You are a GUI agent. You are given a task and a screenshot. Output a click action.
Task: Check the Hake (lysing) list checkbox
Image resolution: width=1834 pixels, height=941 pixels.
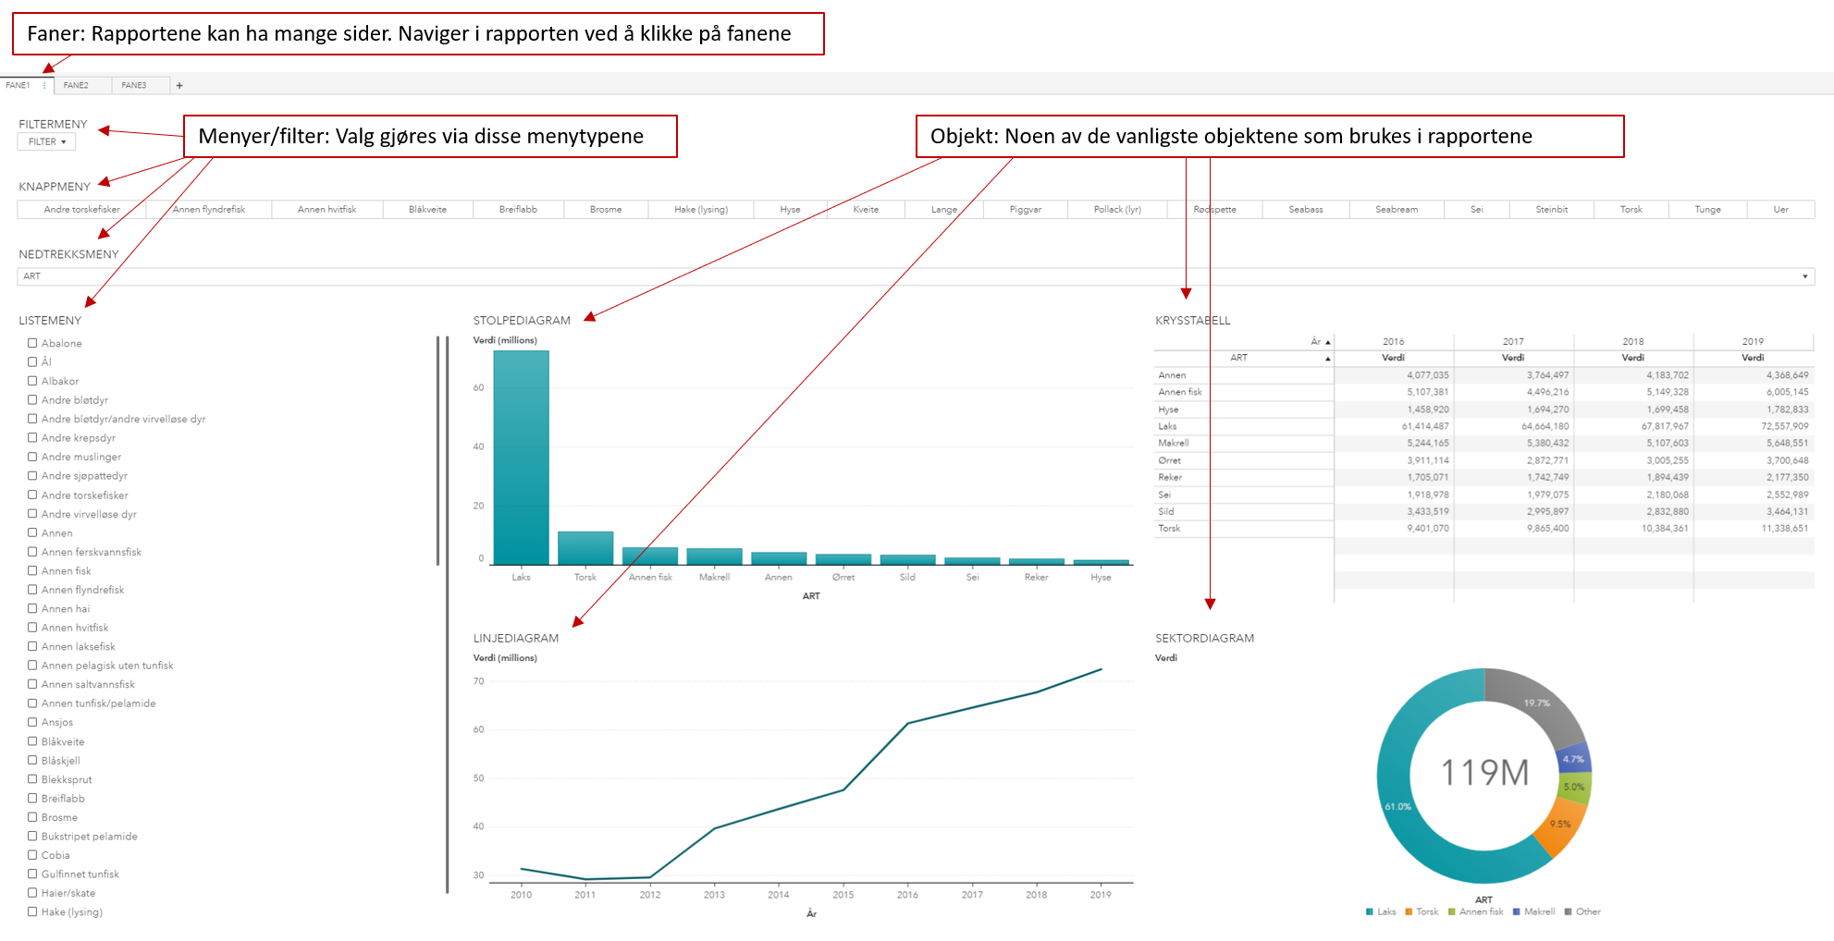(x=32, y=911)
